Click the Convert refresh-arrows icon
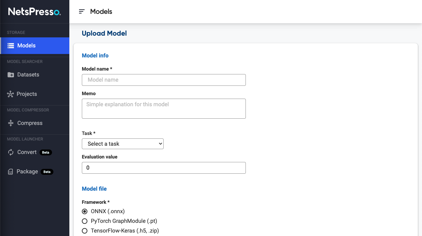 pos(11,152)
